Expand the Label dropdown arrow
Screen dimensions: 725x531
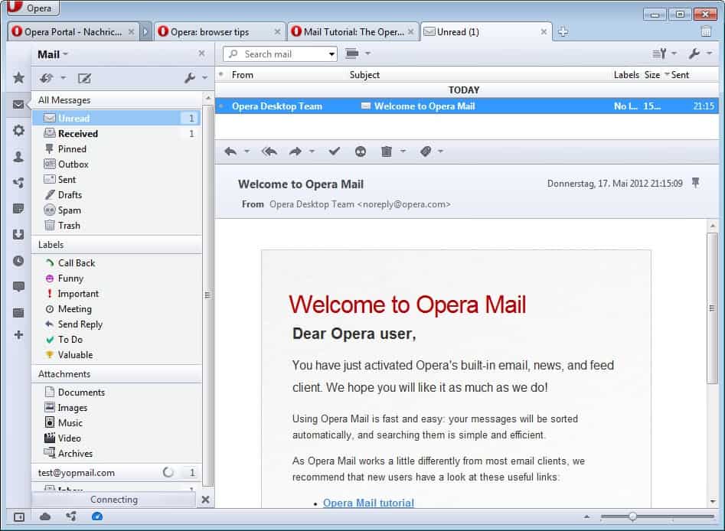[x=441, y=151]
